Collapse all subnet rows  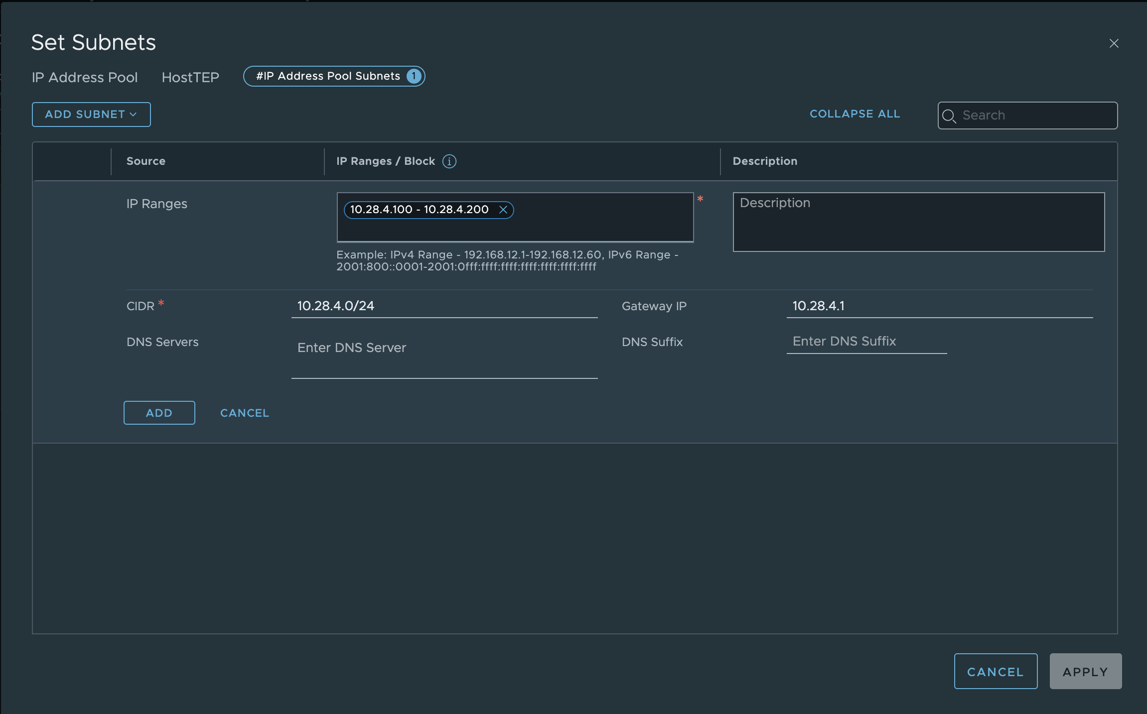click(x=855, y=114)
